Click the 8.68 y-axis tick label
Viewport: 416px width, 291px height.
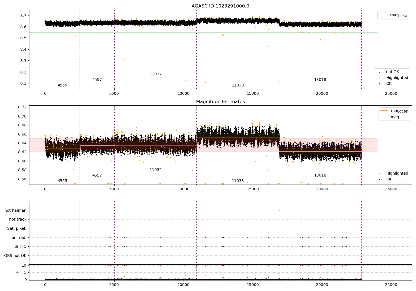tap(22, 125)
